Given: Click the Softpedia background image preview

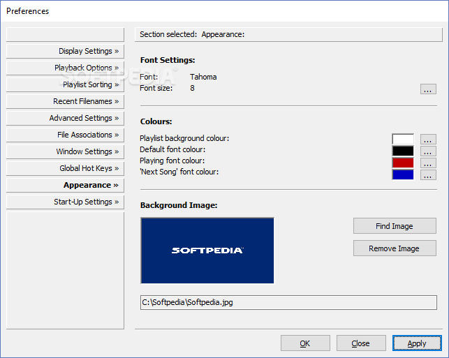Looking at the screenshot, I should pos(207,251).
